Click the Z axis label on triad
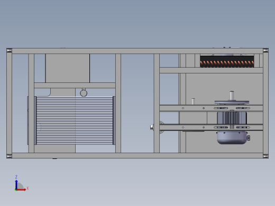Viewport: 275px width, 206px height. tap(16, 177)
